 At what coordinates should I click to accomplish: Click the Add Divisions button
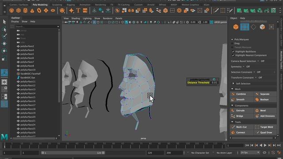pyautogui.click(x=265, y=116)
